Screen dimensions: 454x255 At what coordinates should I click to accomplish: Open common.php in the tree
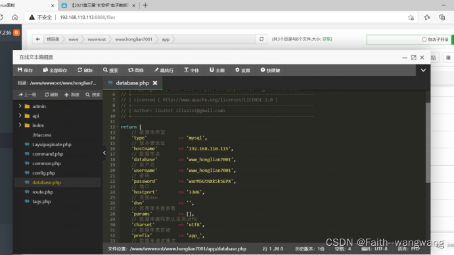pos(47,163)
